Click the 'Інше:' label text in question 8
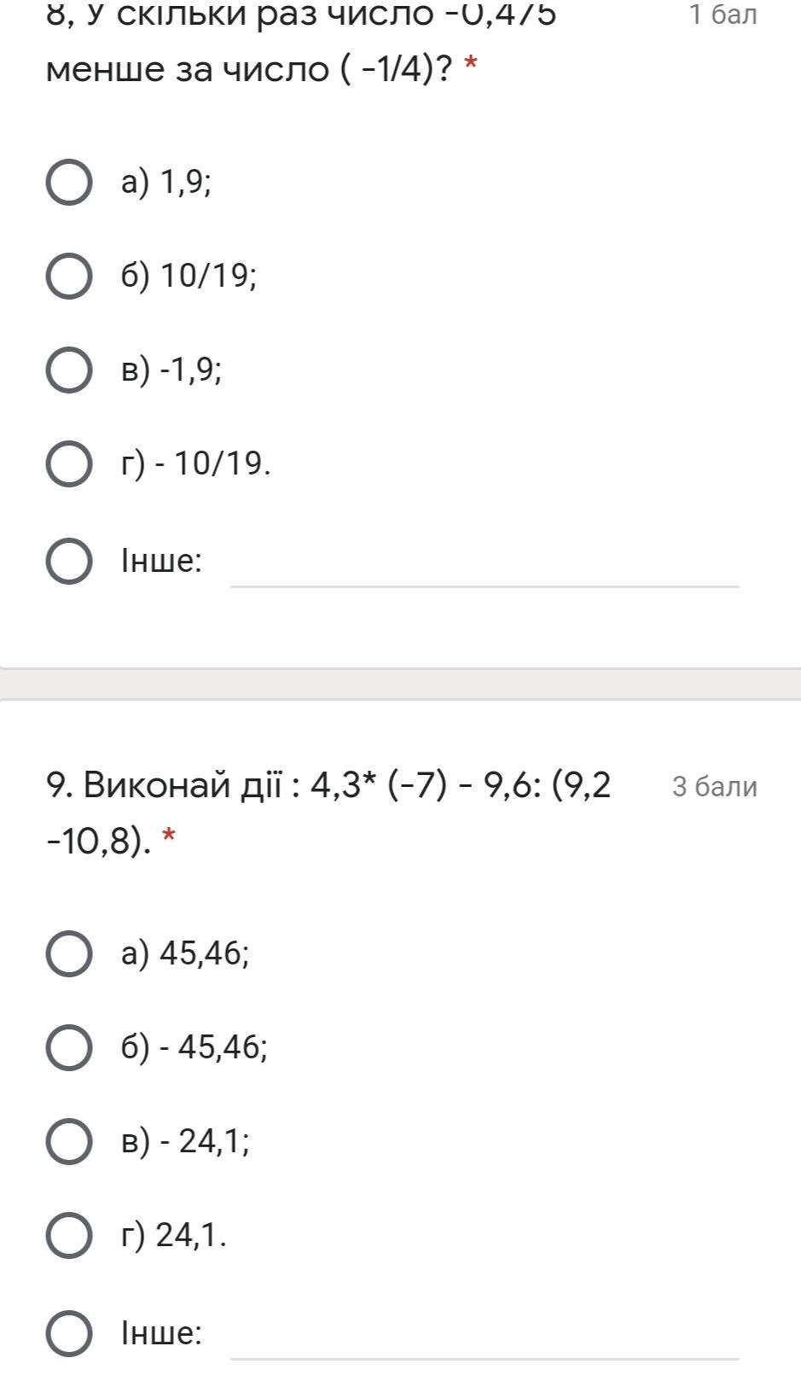Image resolution: width=801 pixels, height=1381 pixels. point(161,562)
